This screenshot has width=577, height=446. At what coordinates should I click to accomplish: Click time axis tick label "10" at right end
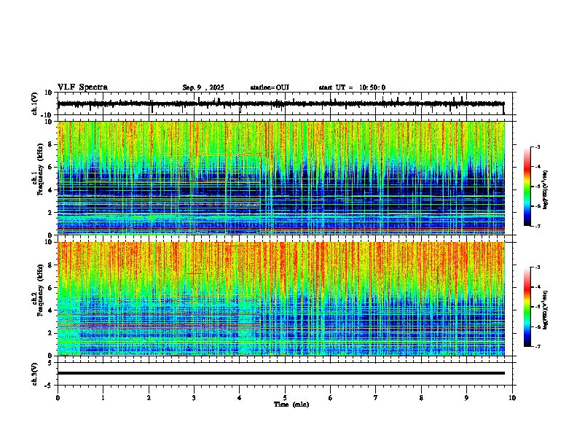point(512,398)
